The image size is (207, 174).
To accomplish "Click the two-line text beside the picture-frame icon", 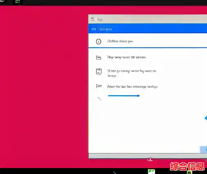I will [132, 74].
